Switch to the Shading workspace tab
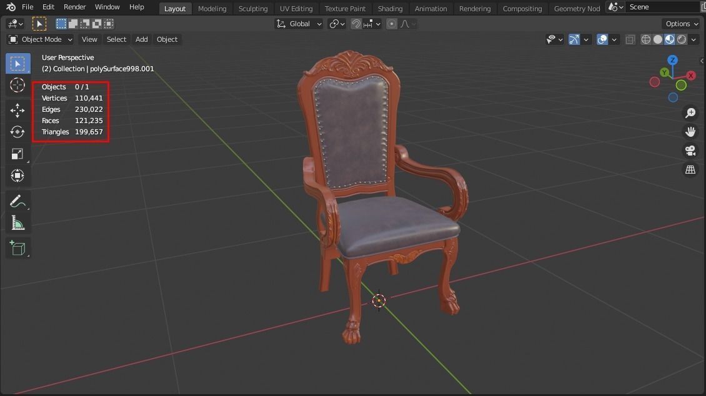Viewport: 706px width, 396px height. click(x=390, y=9)
